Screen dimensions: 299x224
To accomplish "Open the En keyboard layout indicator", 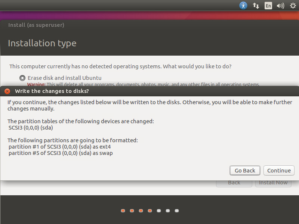I will point(268,6).
